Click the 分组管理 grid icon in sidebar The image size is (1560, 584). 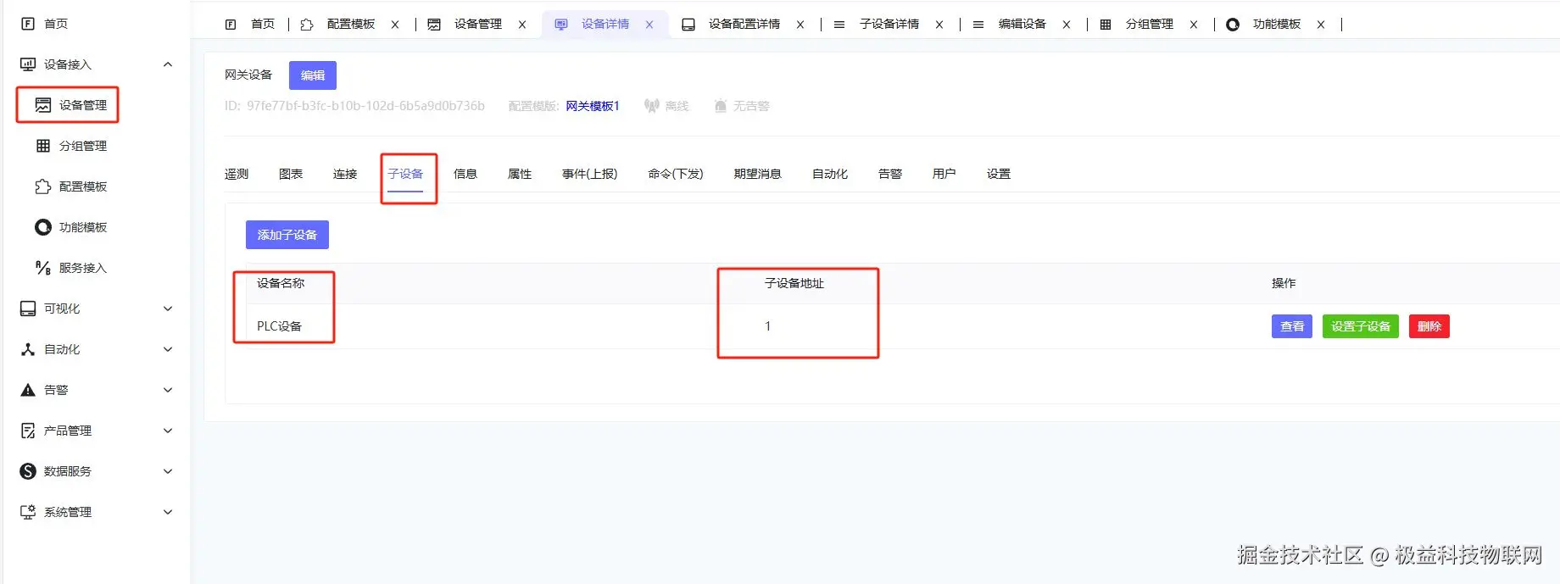click(43, 146)
